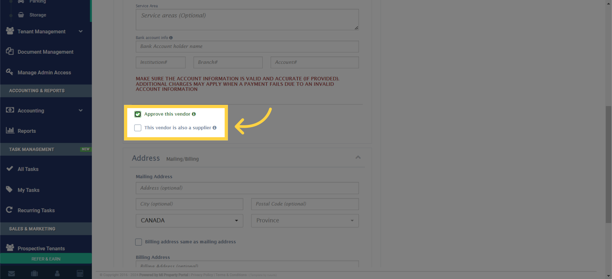
Task: Click the Tenant Management people icon
Action: click(x=10, y=31)
